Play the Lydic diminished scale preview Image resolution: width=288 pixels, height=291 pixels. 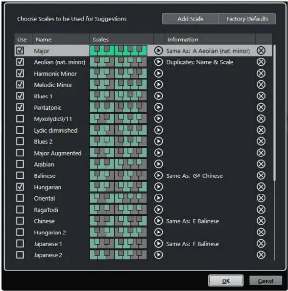[x=158, y=130]
